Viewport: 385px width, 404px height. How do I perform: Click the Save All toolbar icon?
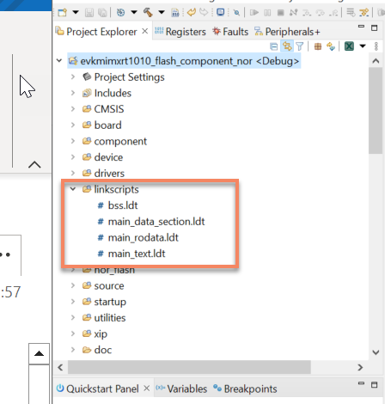(x=102, y=13)
